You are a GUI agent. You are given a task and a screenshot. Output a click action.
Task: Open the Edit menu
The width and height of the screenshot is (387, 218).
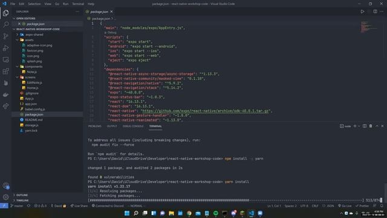coord(22,4)
